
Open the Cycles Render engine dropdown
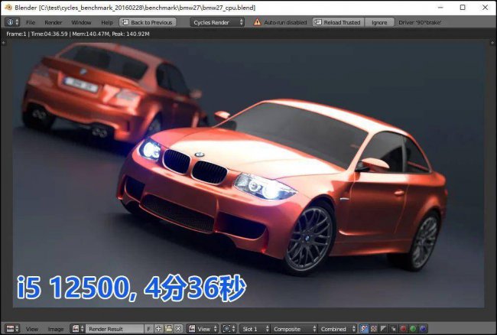[x=217, y=22]
